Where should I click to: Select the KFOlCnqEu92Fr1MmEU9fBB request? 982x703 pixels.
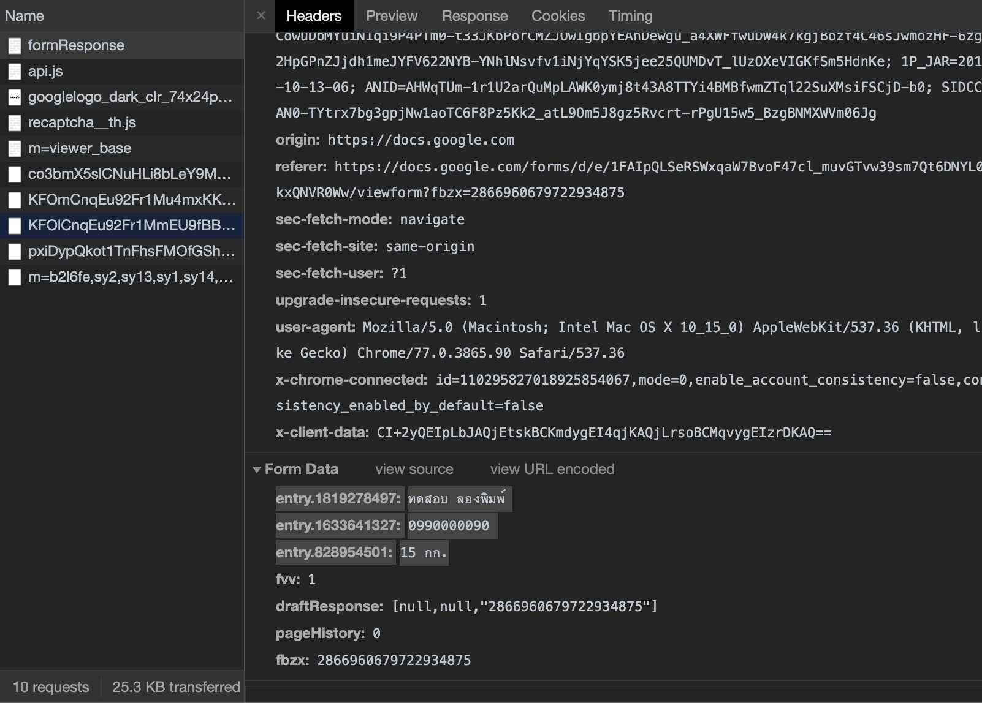pyautogui.click(x=122, y=225)
